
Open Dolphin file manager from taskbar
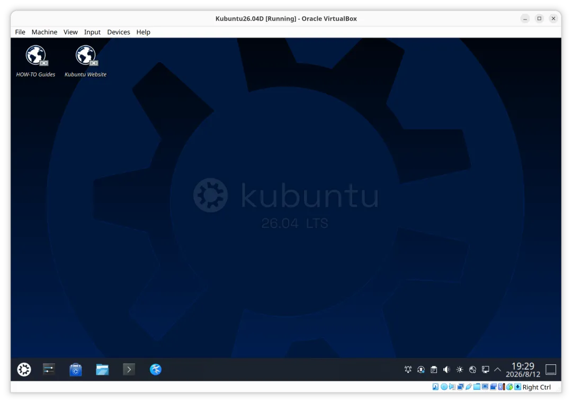point(102,370)
